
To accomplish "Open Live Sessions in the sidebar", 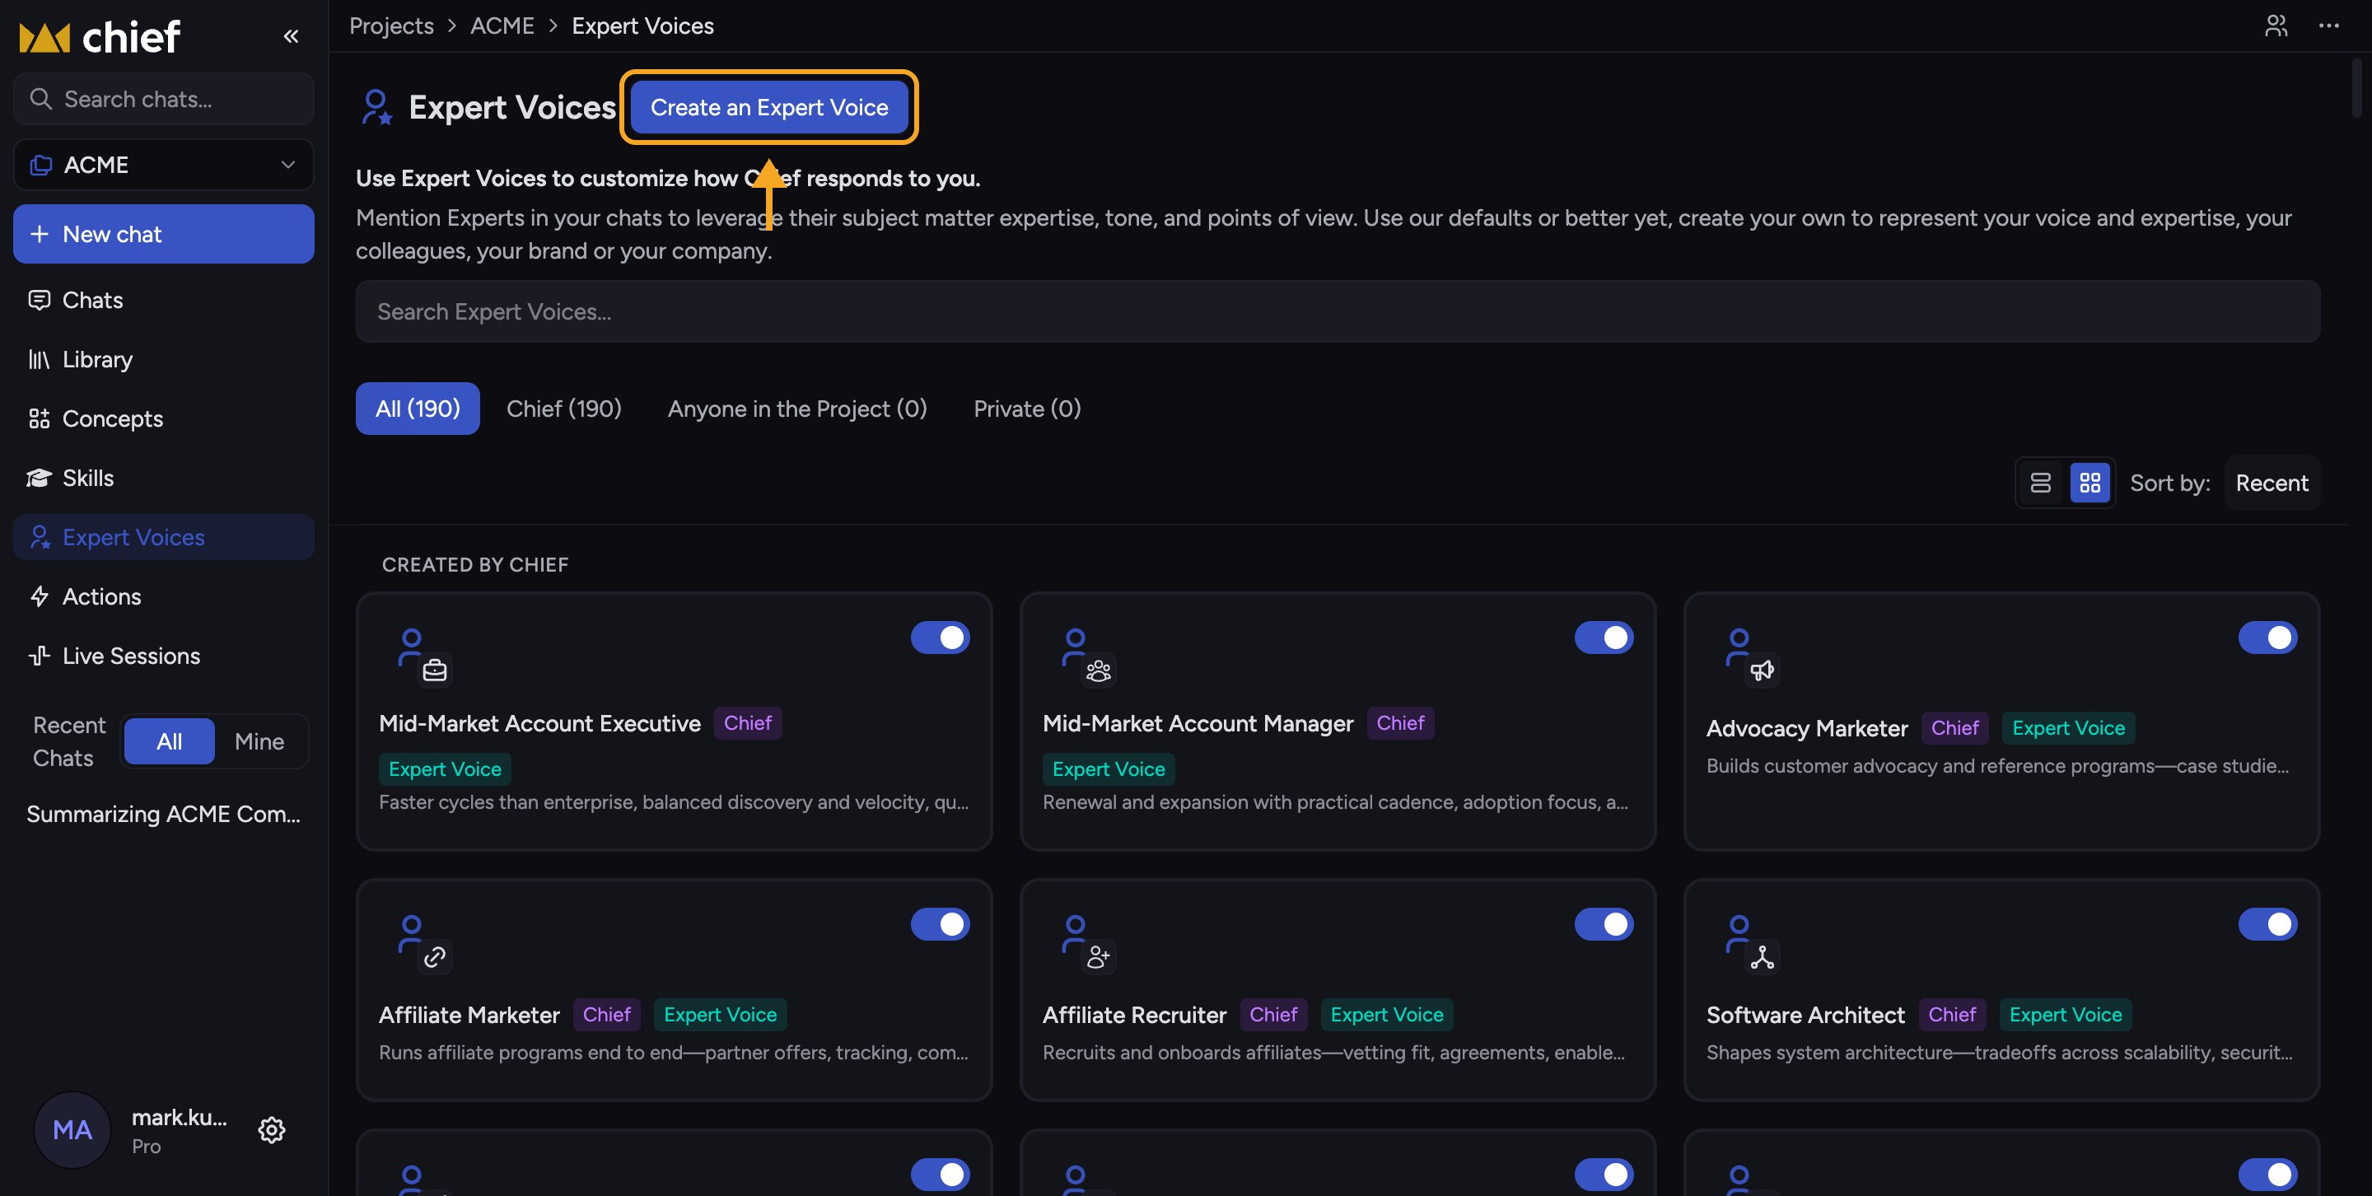I will [164, 656].
